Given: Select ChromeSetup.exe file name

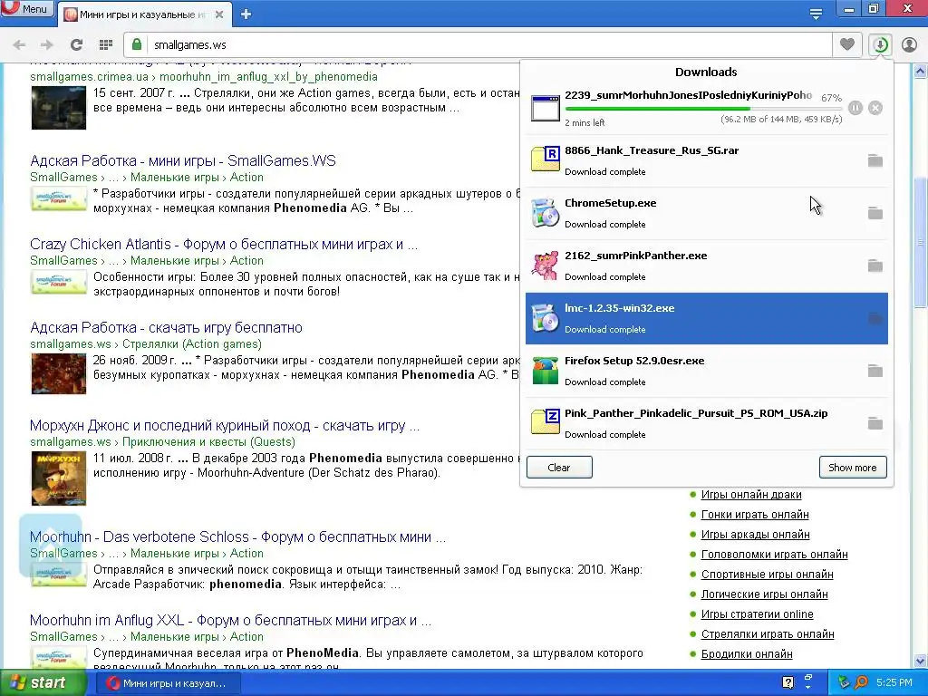Looking at the screenshot, I should tap(610, 203).
